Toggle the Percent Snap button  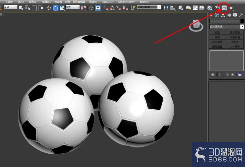(x=119, y=8)
